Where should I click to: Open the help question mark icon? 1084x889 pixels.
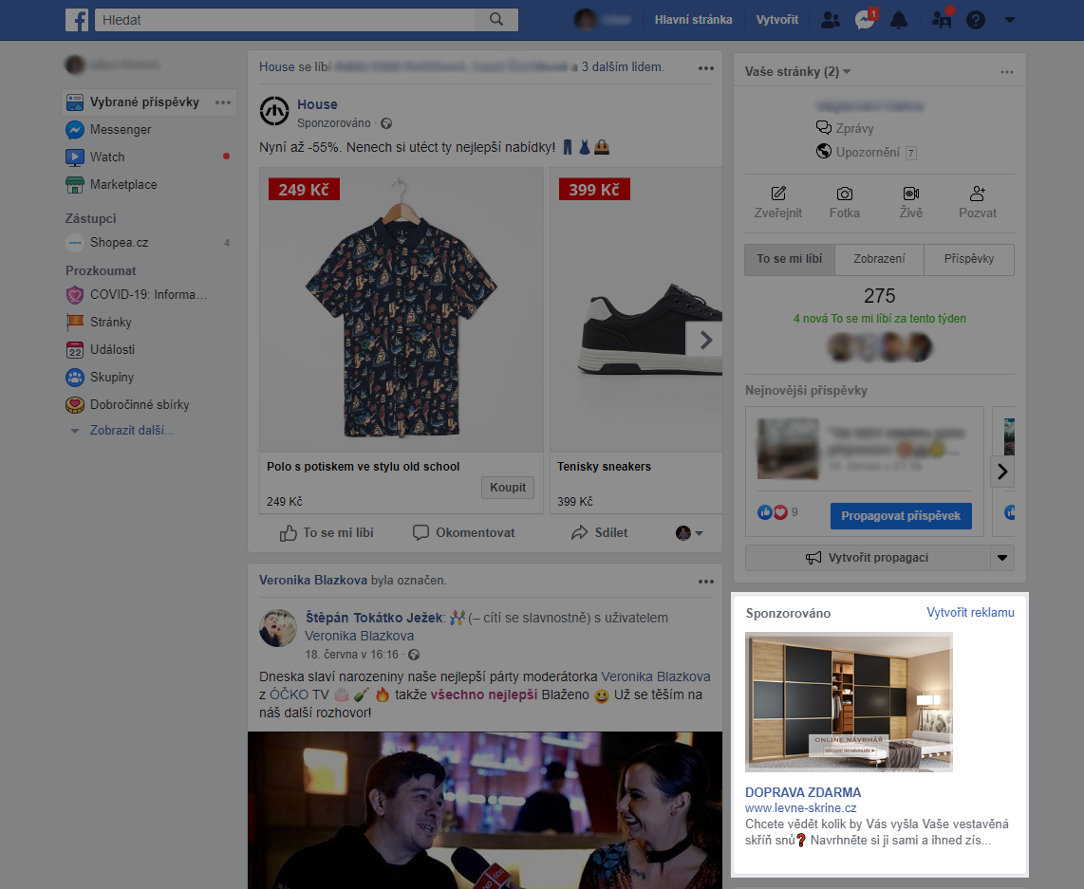coord(975,20)
